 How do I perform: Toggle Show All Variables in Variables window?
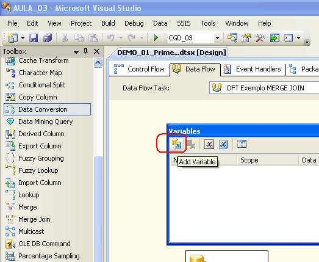[223, 144]
